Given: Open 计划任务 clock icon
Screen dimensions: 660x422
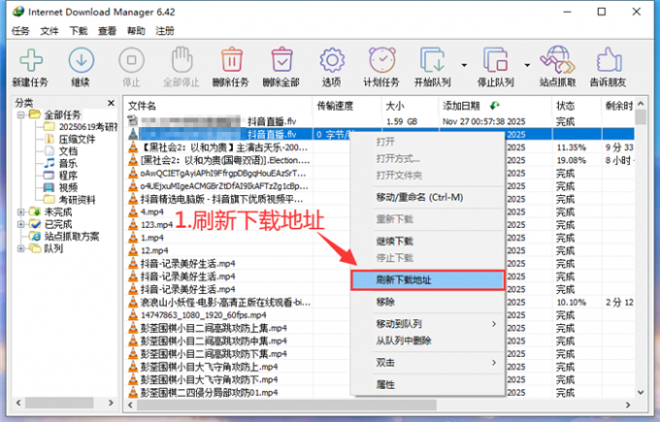Looking at the screenshot, I should tap(382, 60).
